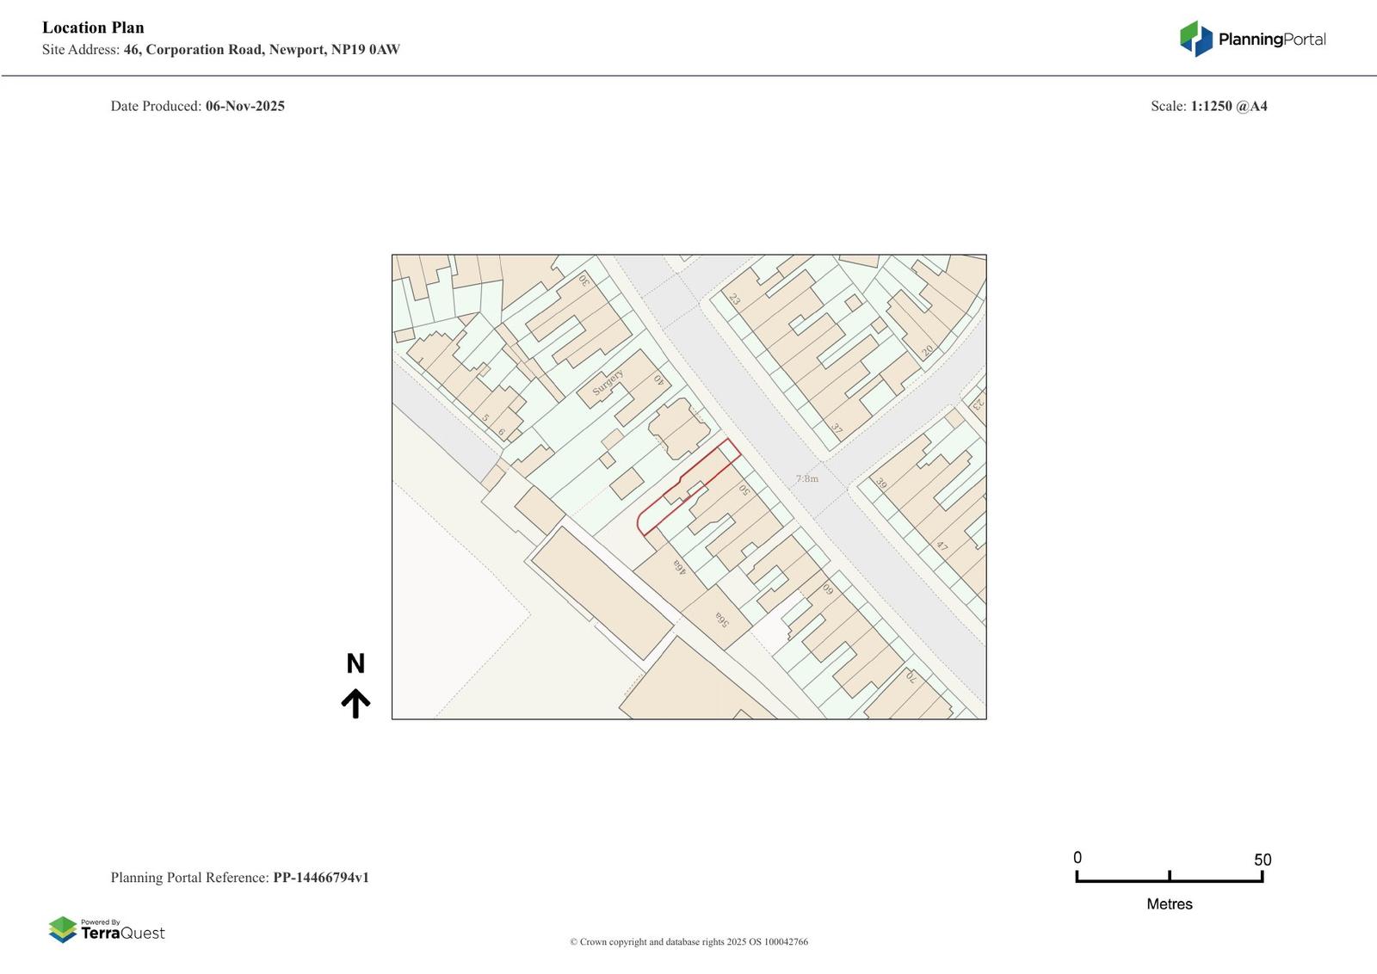Screen dimensions: 1377x974
Task: Click house number 70 on map
Action: [911, 676]
